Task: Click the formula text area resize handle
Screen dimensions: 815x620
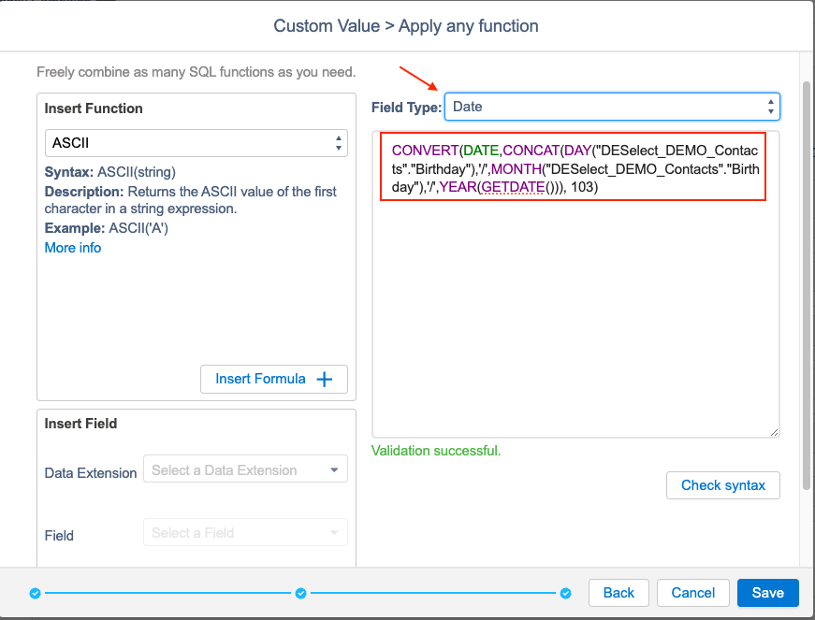Action: pos(774,432)
